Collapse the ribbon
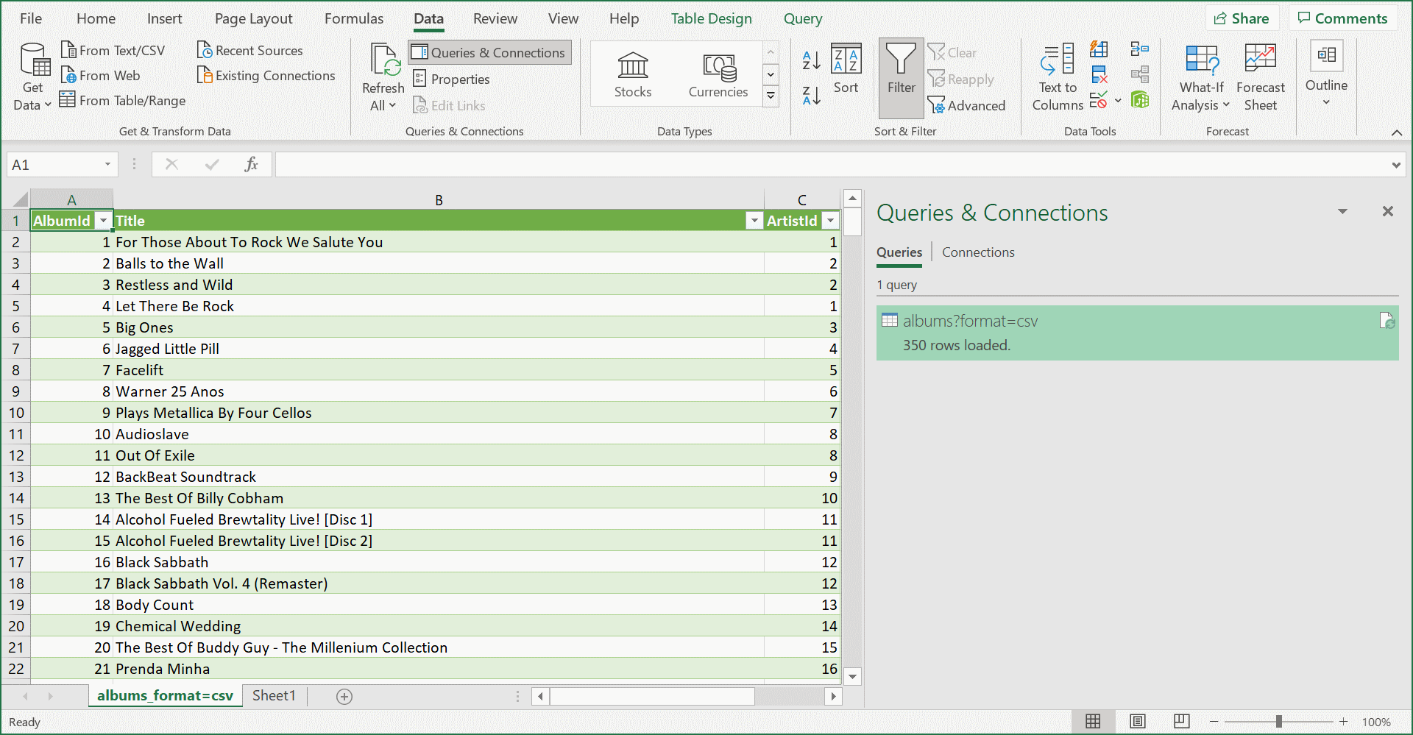 [1397, 132]
